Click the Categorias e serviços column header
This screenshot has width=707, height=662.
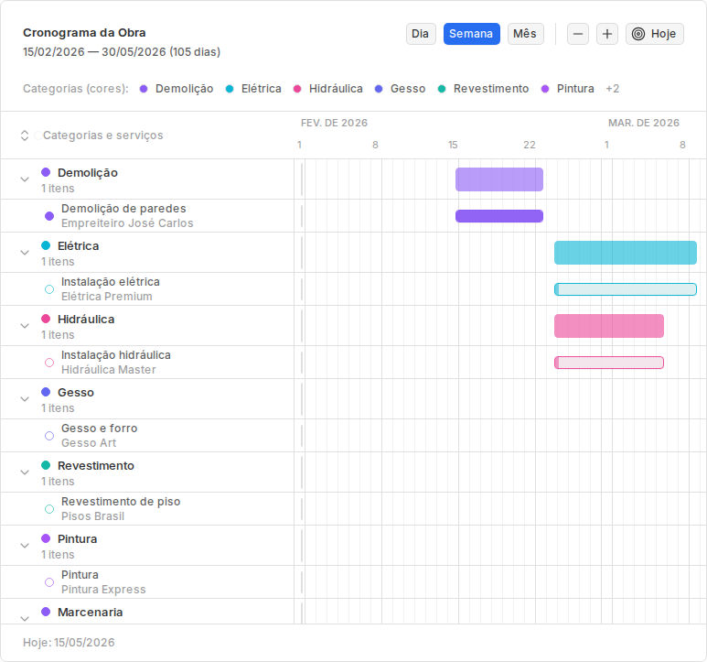(103, 136)
